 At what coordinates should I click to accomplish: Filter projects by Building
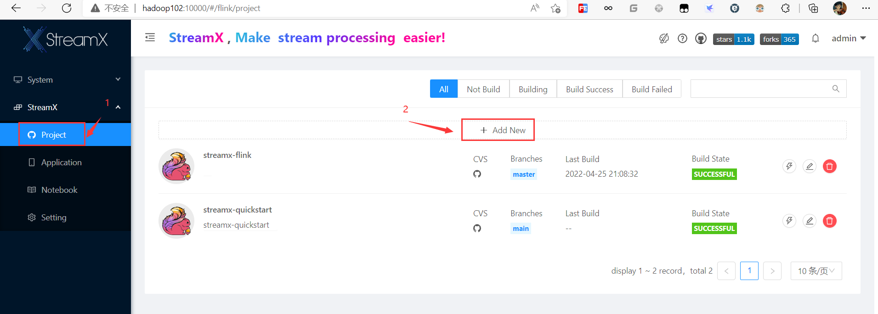[x=533, y=89]
